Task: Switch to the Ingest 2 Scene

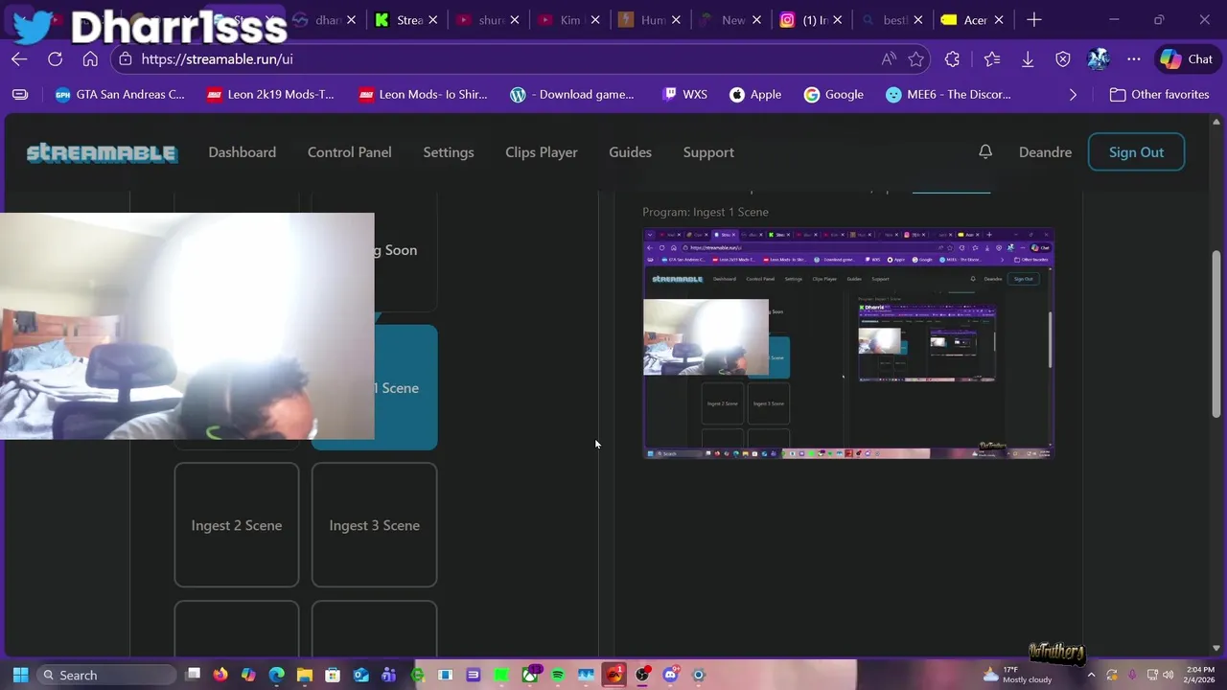Action: [237, 525]
